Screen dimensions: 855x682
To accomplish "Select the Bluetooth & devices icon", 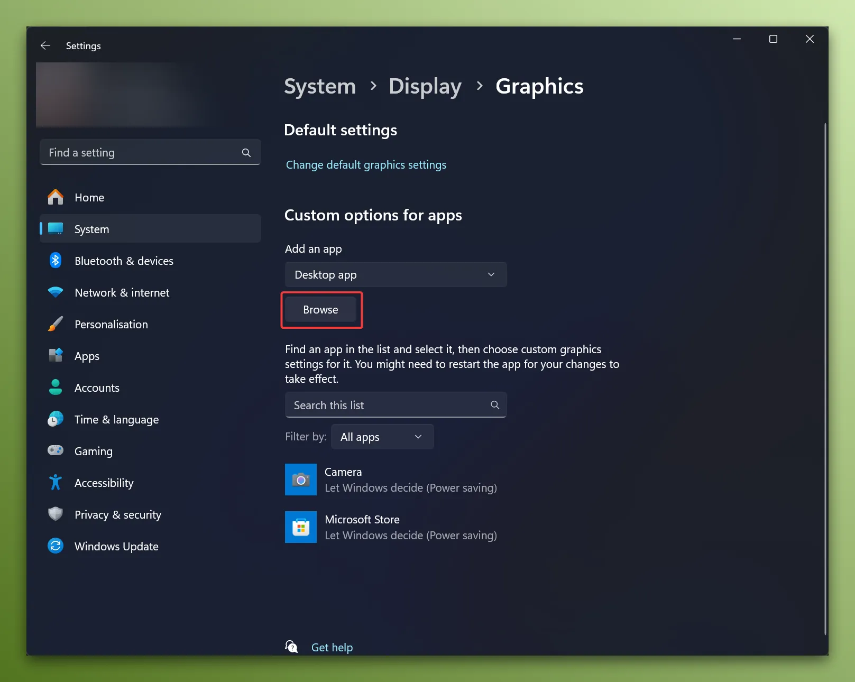I will [55, 261].
